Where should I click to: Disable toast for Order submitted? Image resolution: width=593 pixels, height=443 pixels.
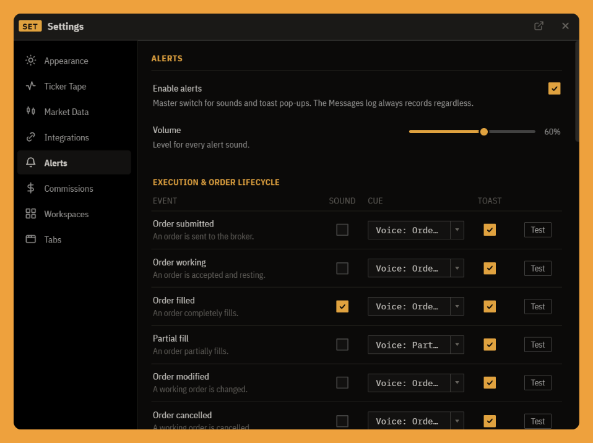tap(490, 230)
